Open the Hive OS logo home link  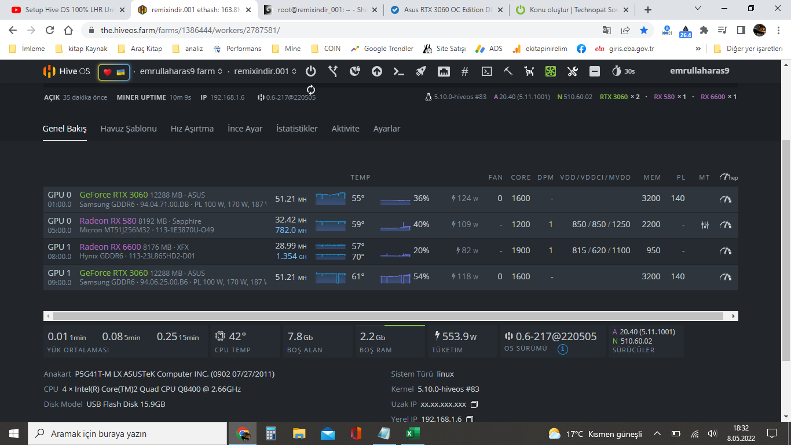(67, 71)
